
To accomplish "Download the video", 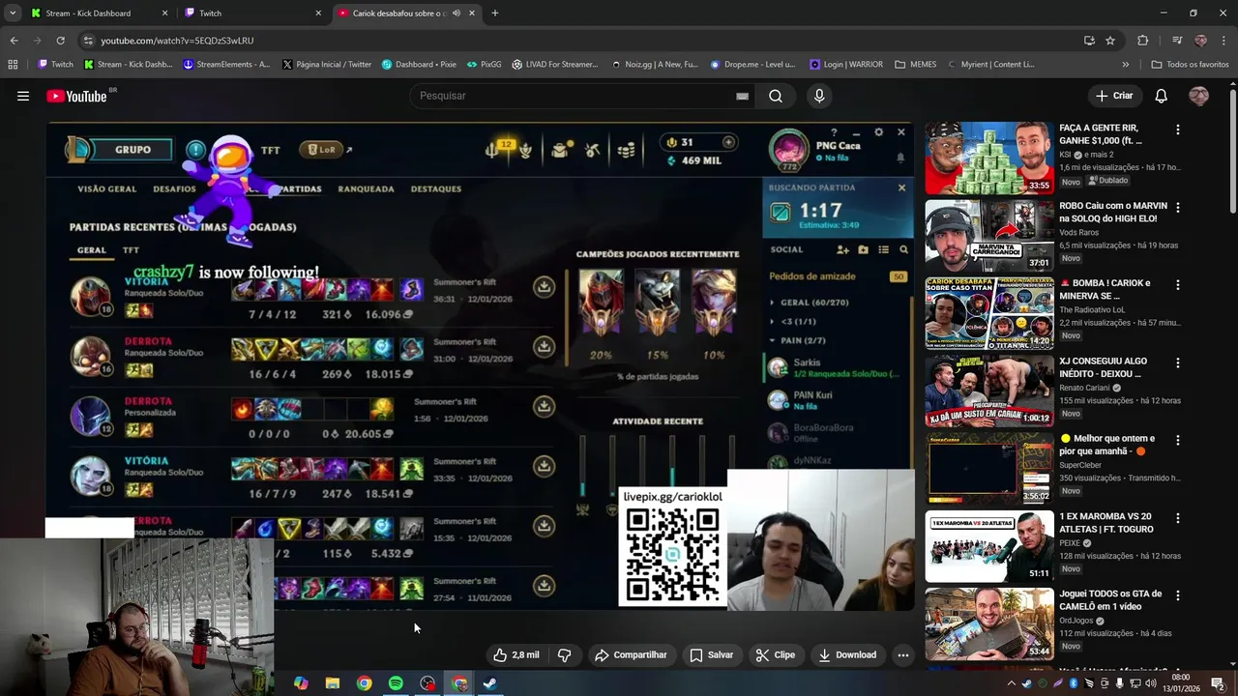I will click(x=846, y=654).
